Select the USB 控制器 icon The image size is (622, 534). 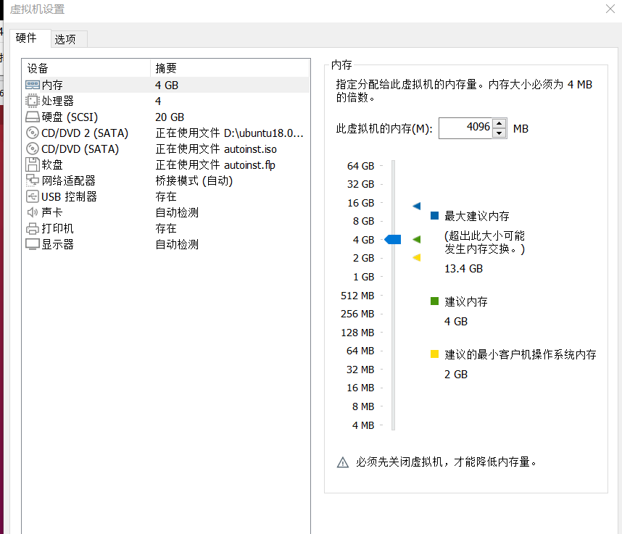[x=32, y=196]
